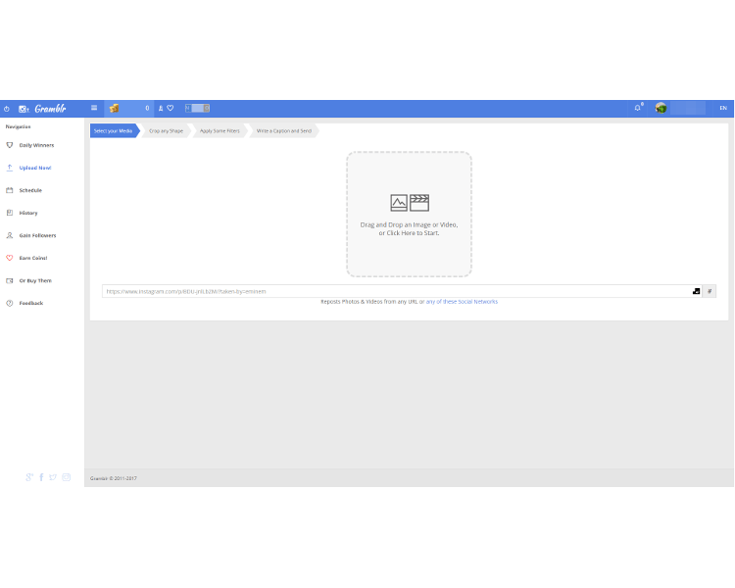Go to the Apply Some Filters step
735x588 pixels.
pos(220,130)
